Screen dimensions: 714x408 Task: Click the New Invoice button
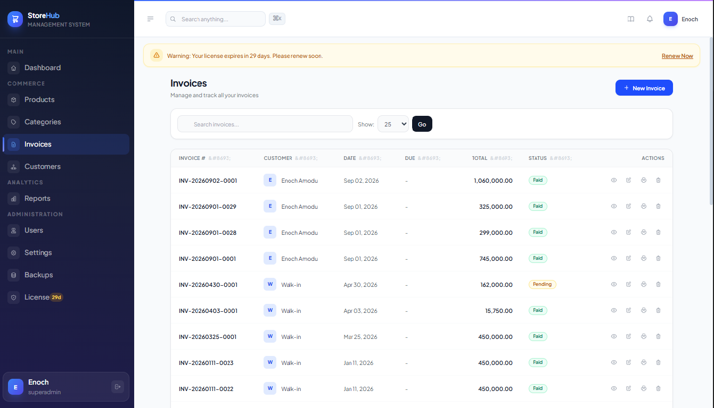(x=644, y=88)
